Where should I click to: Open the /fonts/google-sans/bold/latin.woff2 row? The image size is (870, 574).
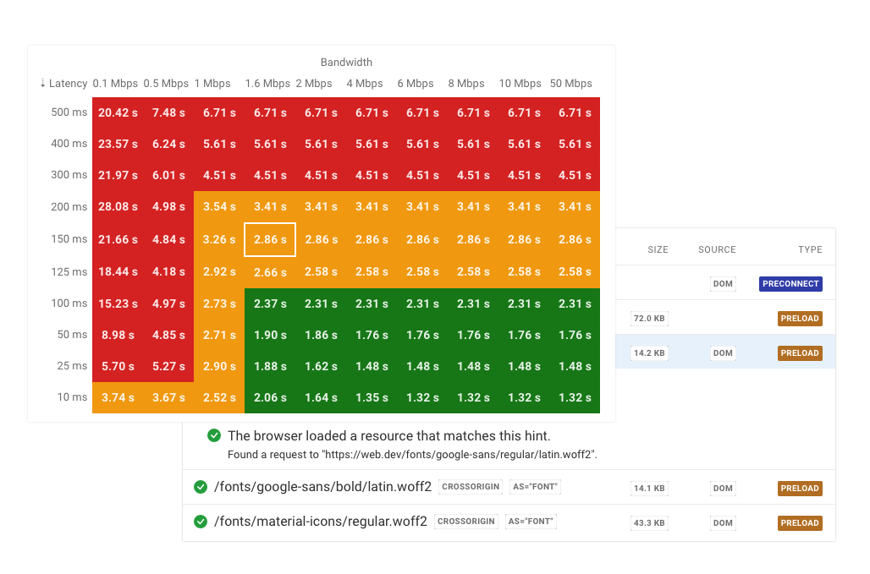(322, 487)
